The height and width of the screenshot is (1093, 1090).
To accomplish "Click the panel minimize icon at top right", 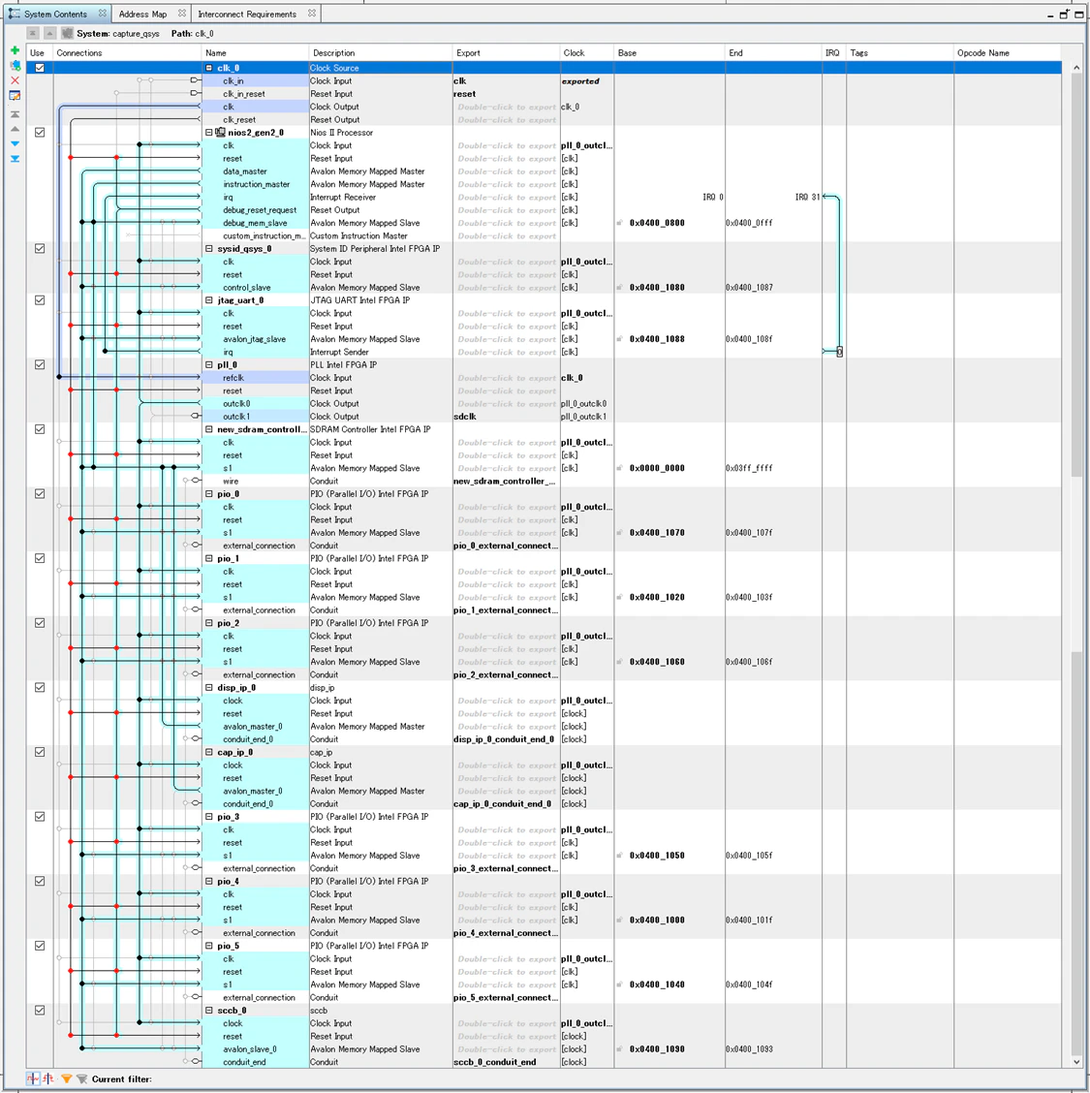I will 1050,15.
